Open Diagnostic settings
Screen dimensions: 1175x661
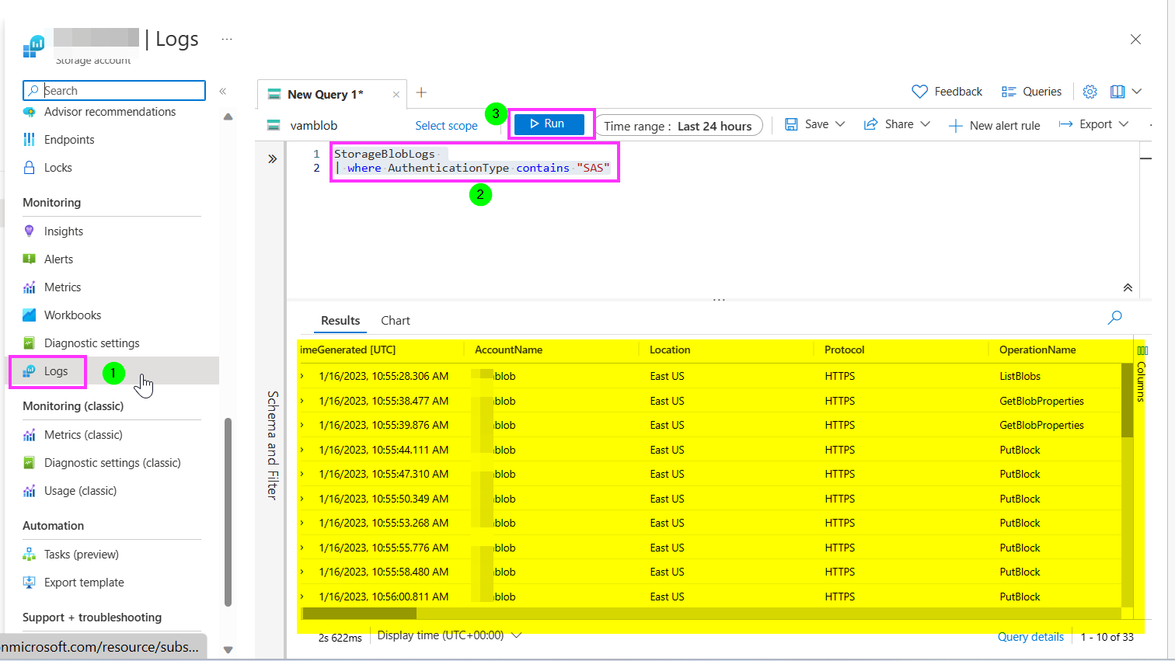click(x=92, y=343)
